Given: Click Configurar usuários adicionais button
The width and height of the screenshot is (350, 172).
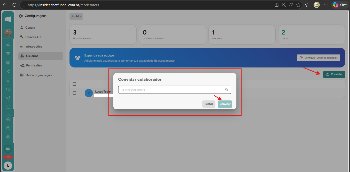Looking at the screenshot, I should [x=318, y=58].
